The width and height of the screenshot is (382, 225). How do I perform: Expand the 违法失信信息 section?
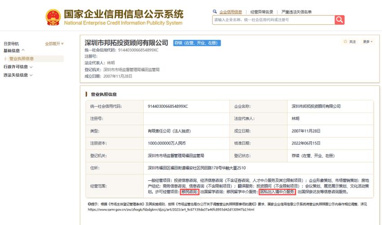[18, 75]
